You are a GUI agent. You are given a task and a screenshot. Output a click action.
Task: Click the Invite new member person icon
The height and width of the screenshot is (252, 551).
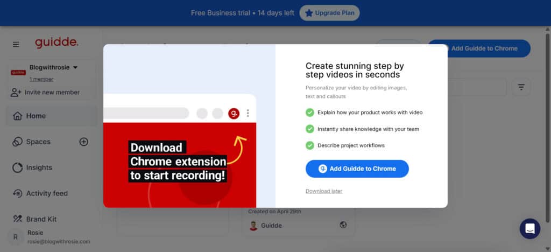pyautogui.click(x=16, y=93)
